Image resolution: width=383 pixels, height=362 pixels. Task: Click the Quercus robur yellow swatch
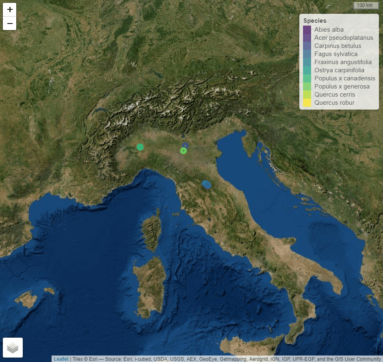(307, 103)
